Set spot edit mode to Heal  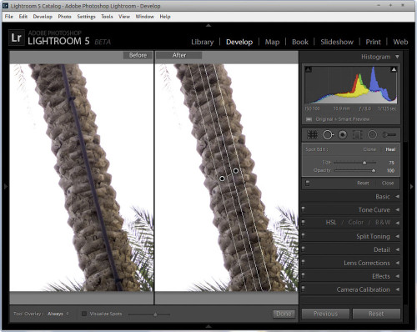[390, 149]
